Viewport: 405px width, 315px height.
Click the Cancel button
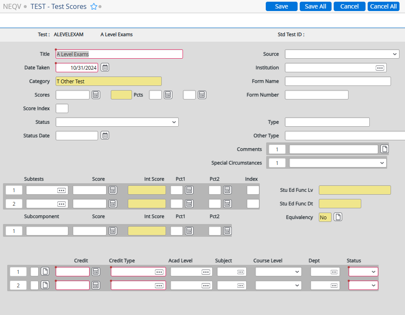click(349, 6)
